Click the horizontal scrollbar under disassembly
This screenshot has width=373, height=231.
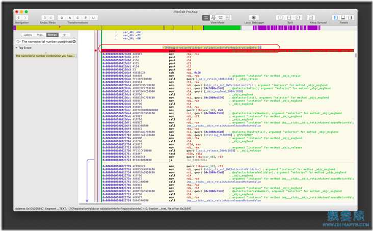tap(110, 204)
